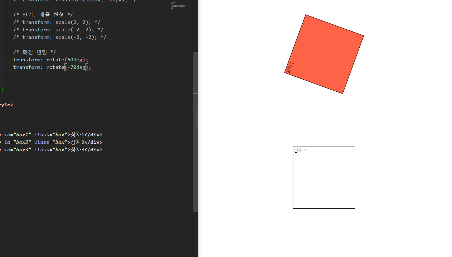Click the closing style tag text
This screenshot has height=257, width=452.
coord(6,105)
